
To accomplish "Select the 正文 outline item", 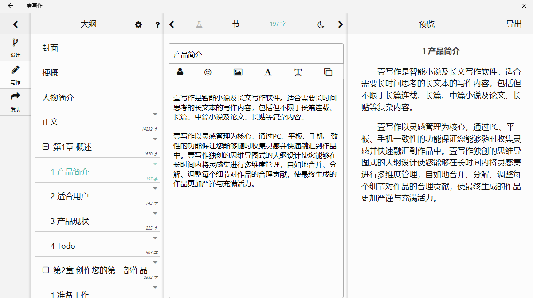I will [98, 121].
